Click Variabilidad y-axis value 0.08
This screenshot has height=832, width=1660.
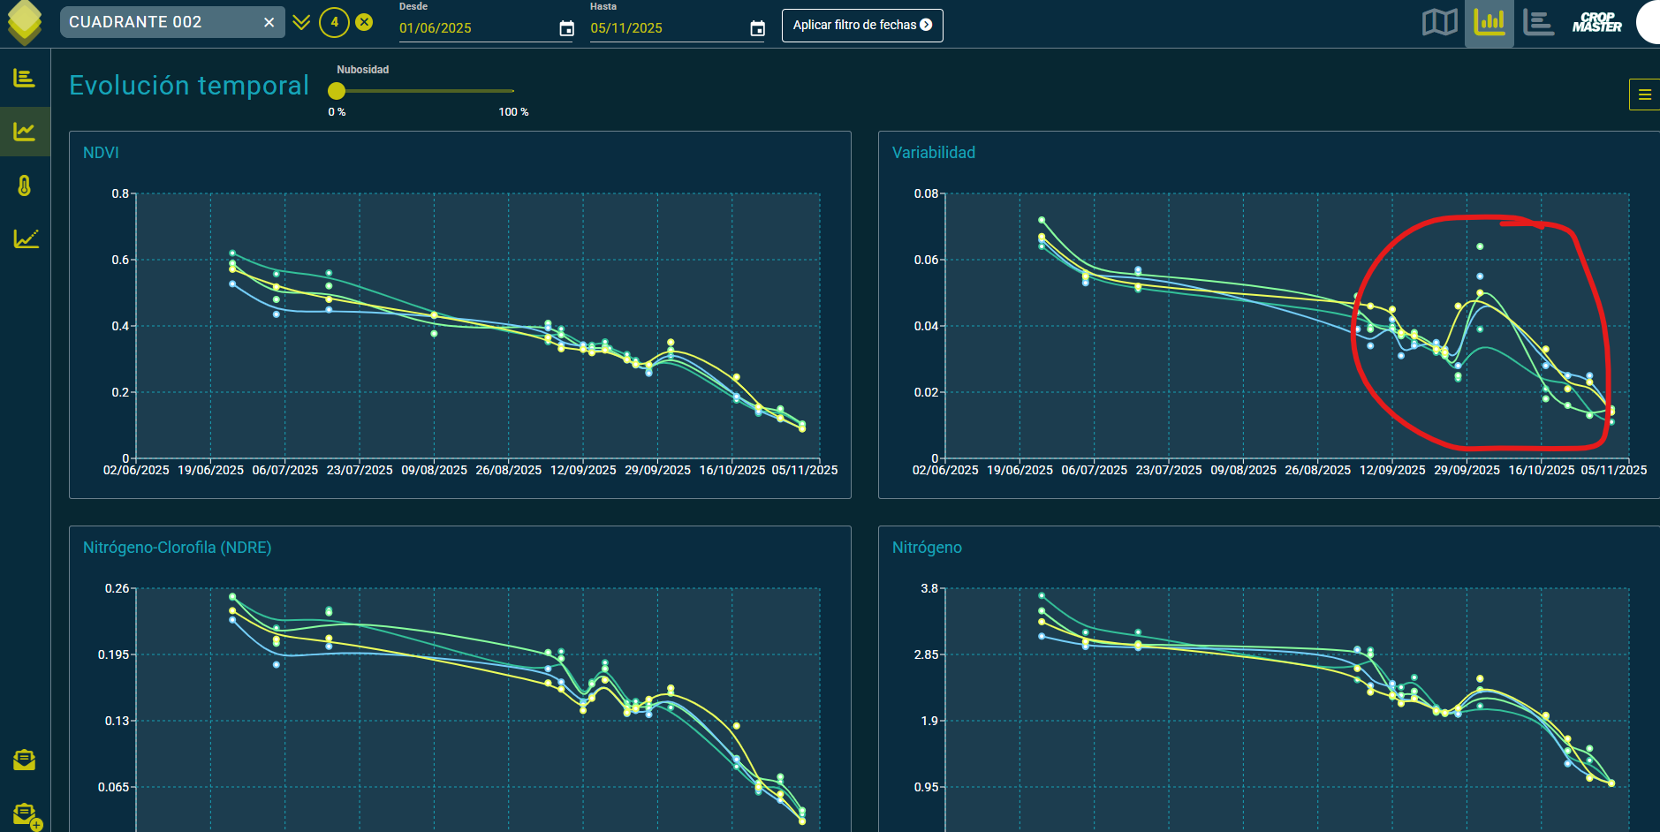coord(926,193)
